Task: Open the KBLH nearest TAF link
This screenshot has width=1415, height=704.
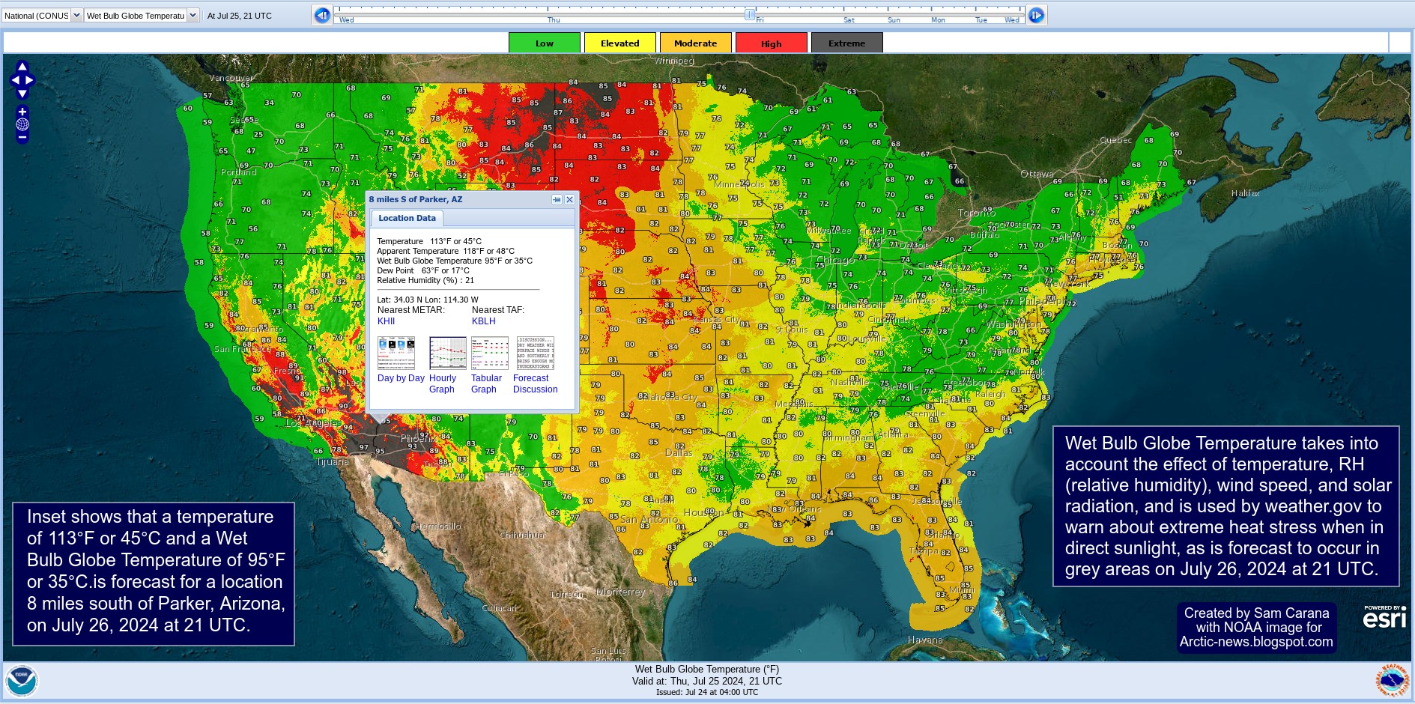Action: click(483, 321)
